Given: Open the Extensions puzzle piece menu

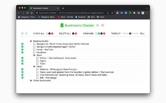Looking at the screenshot, I should [134, 13].
